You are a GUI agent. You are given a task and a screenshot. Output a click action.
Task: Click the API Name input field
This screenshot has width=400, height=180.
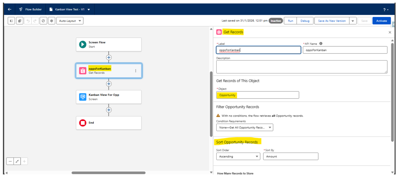(345, 50)
